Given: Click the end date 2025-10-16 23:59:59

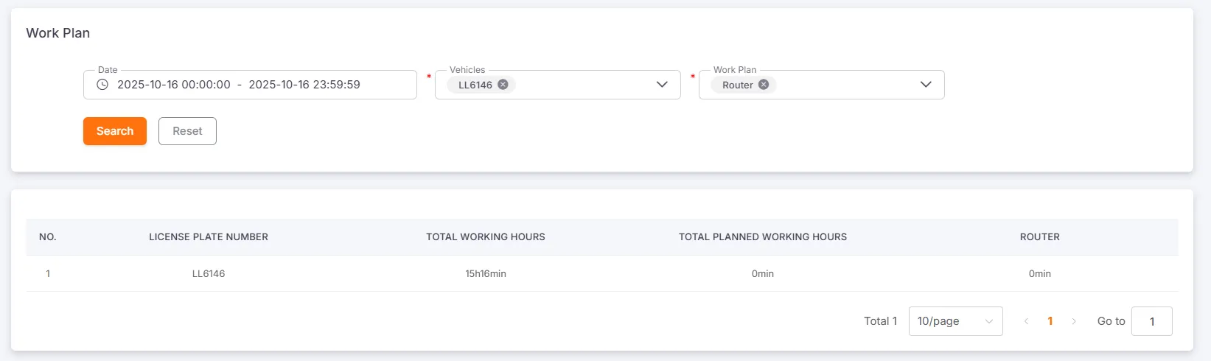Looking at the screenshot, I should coord(304,85).
